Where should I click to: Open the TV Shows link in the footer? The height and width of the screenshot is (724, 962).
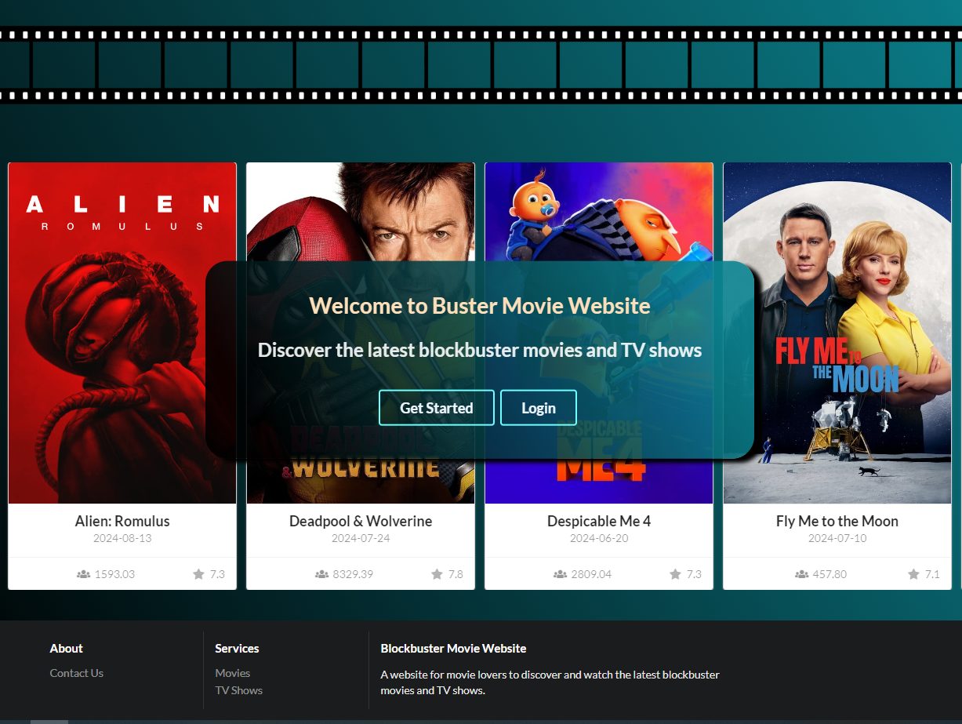point(238,689)
